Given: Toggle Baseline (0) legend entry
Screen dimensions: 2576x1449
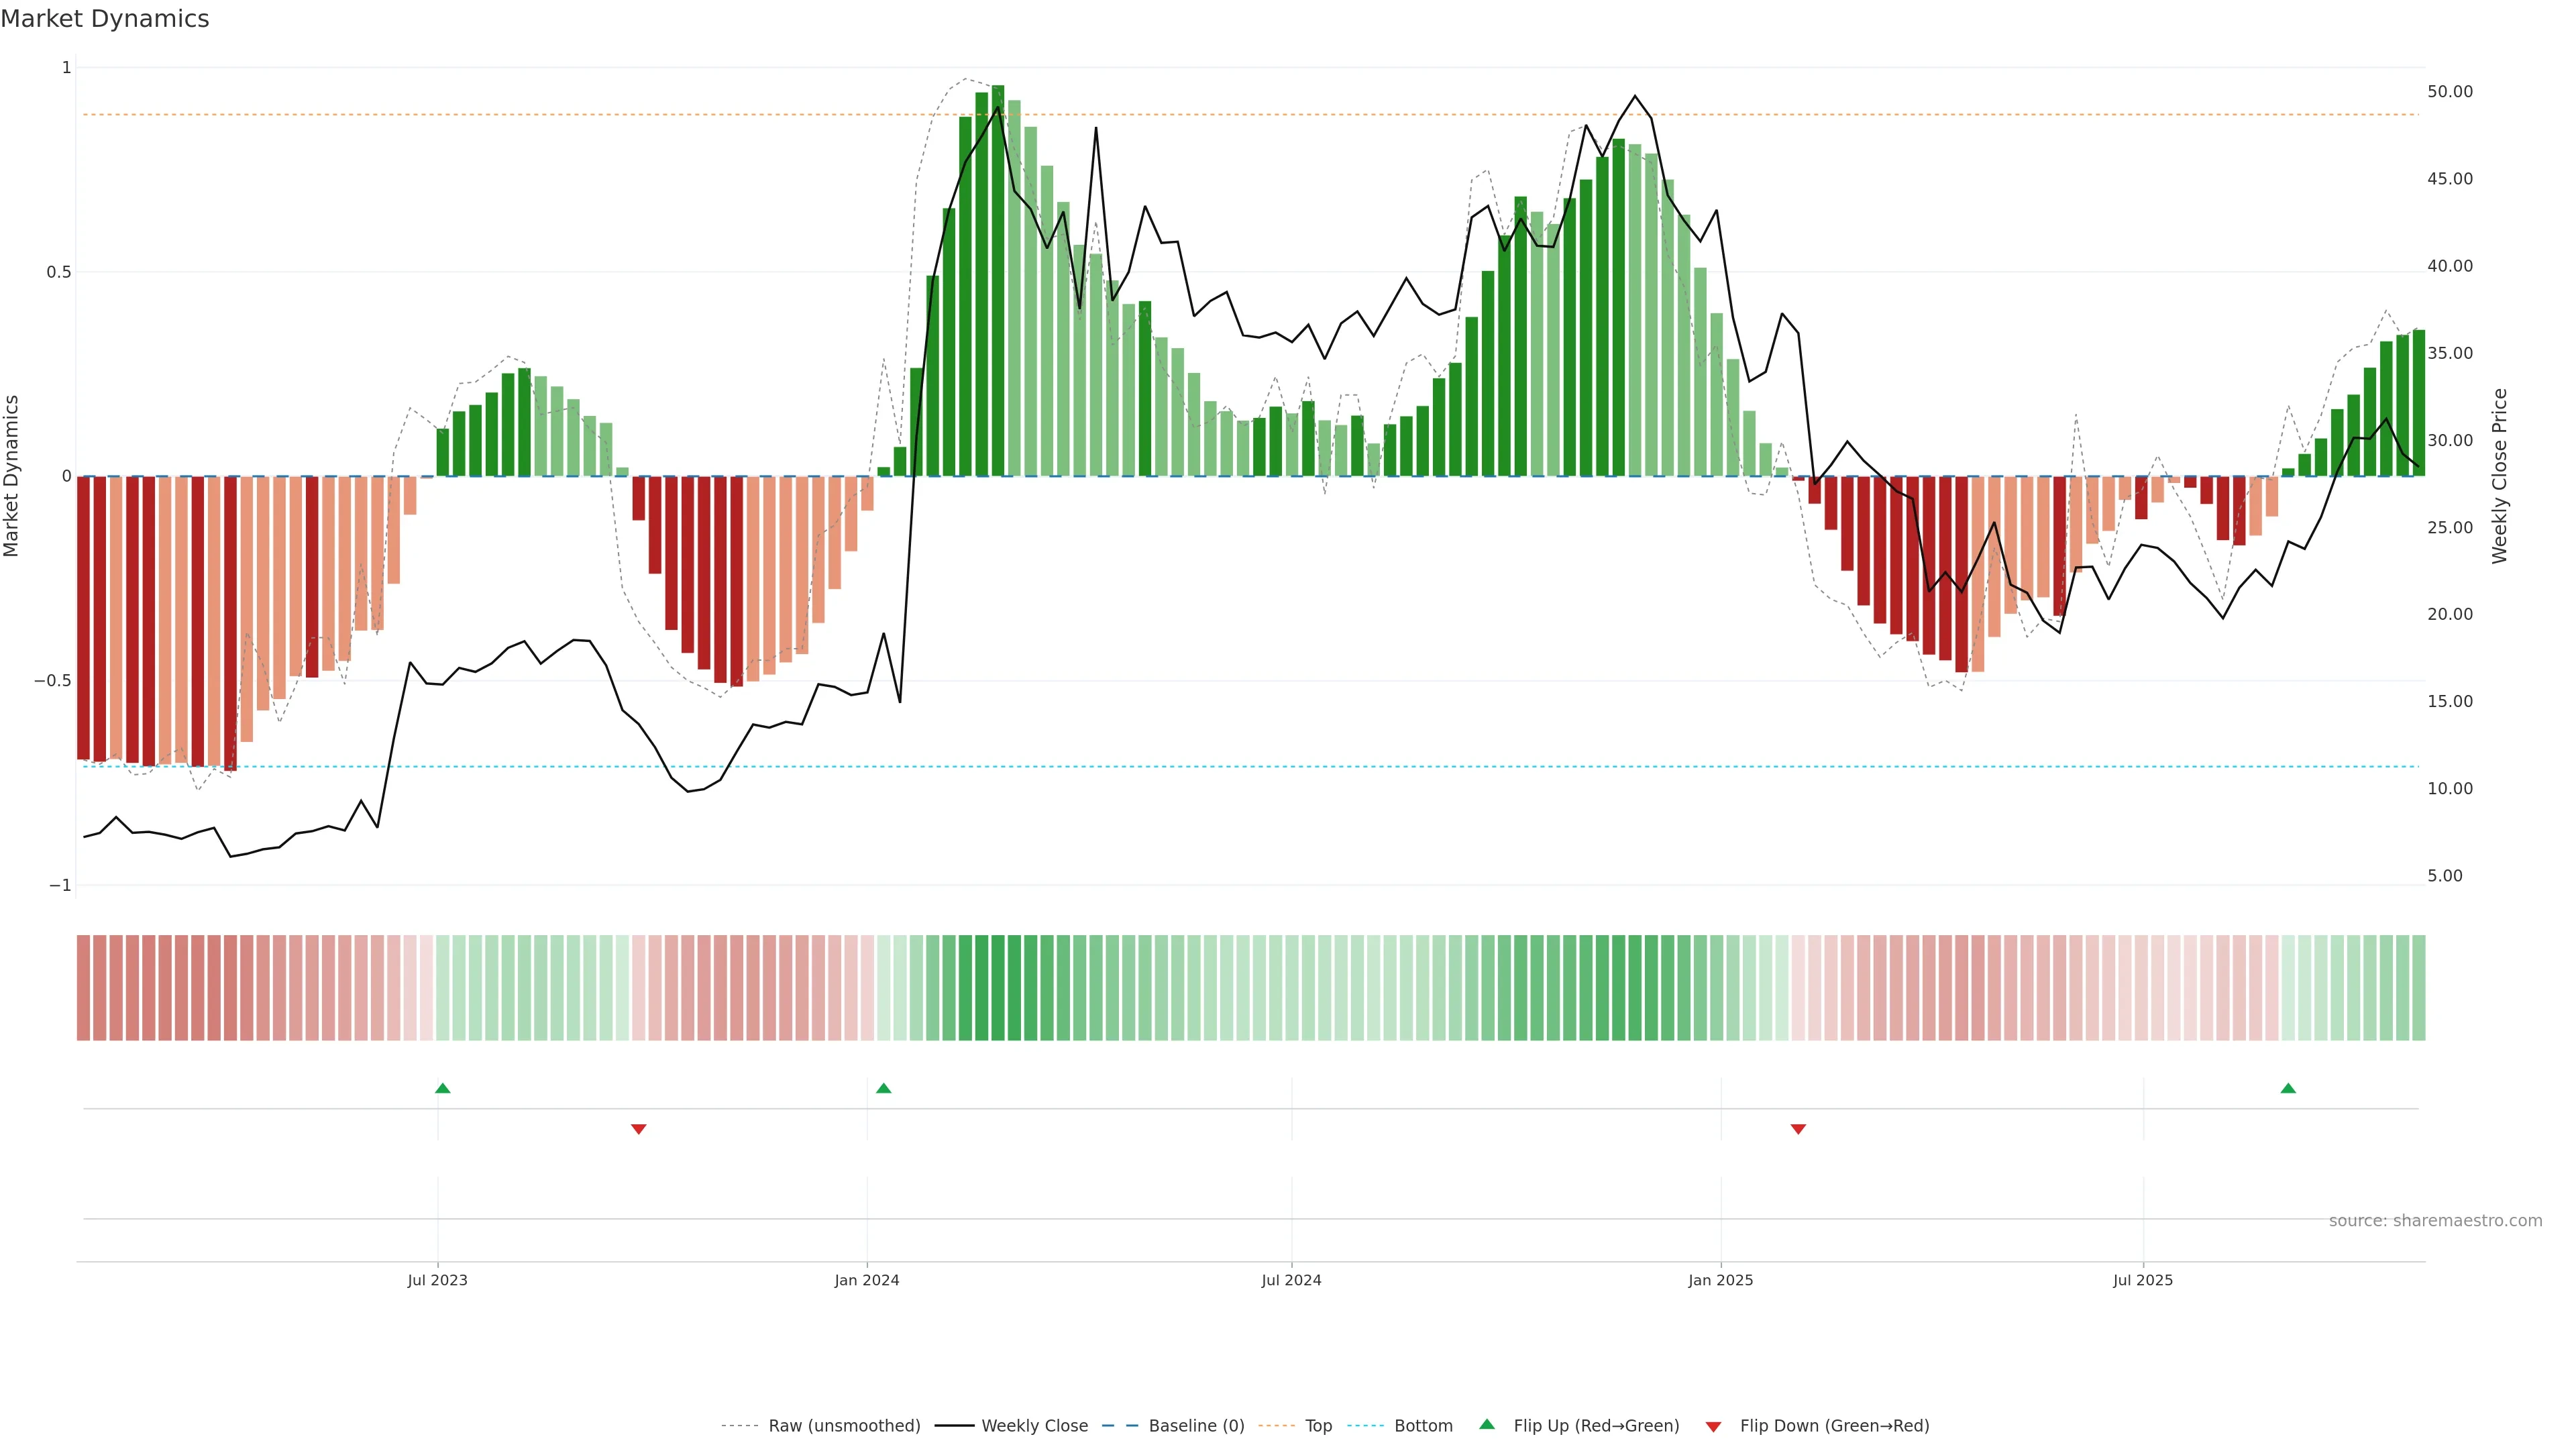Looking at the screenshot, I should 1196,1426.
